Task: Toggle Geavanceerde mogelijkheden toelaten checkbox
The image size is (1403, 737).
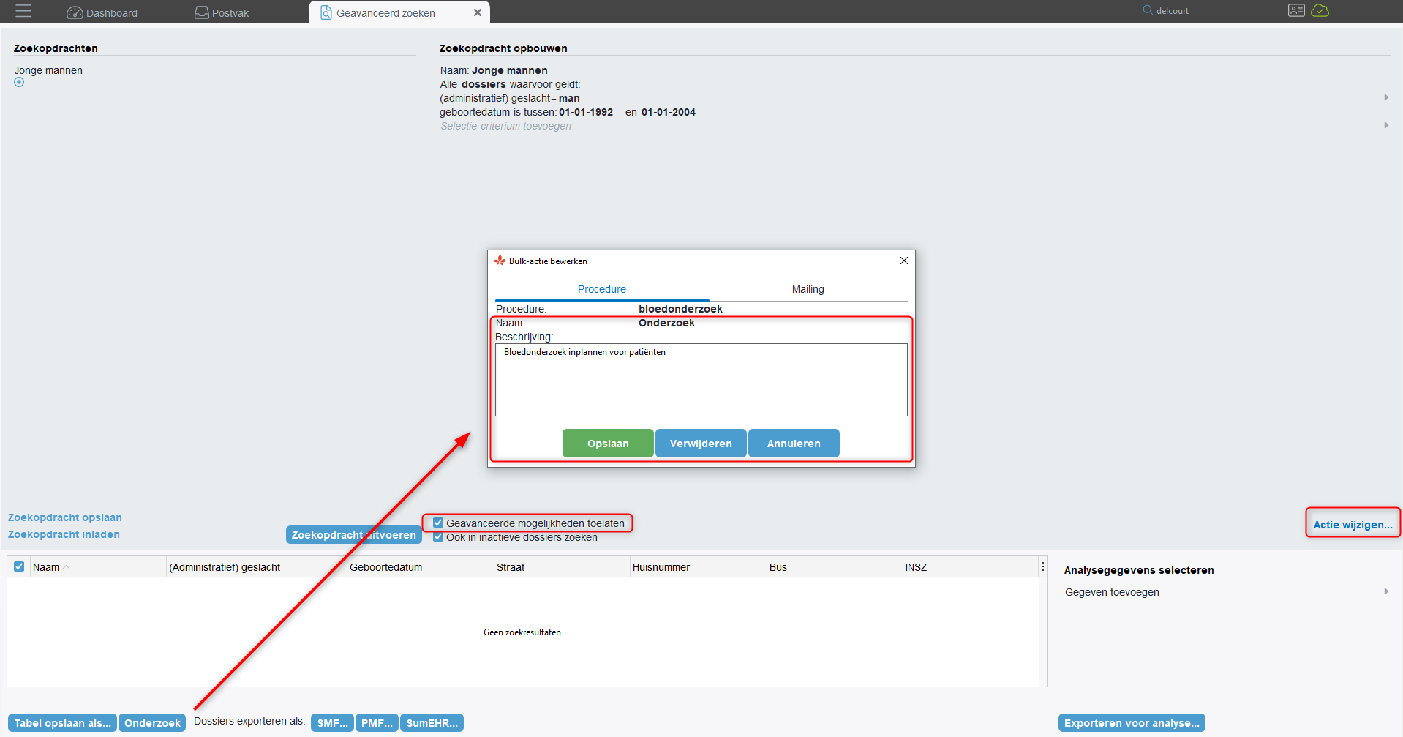Action: click(438, 523)
